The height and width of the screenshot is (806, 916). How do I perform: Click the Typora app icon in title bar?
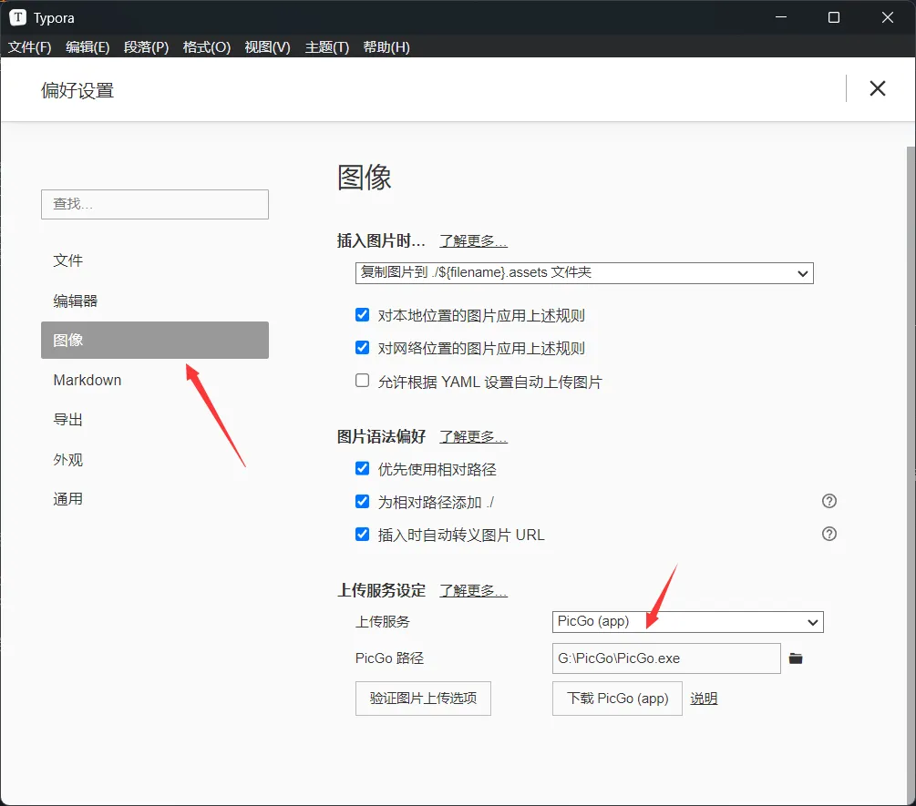[18, 17]
